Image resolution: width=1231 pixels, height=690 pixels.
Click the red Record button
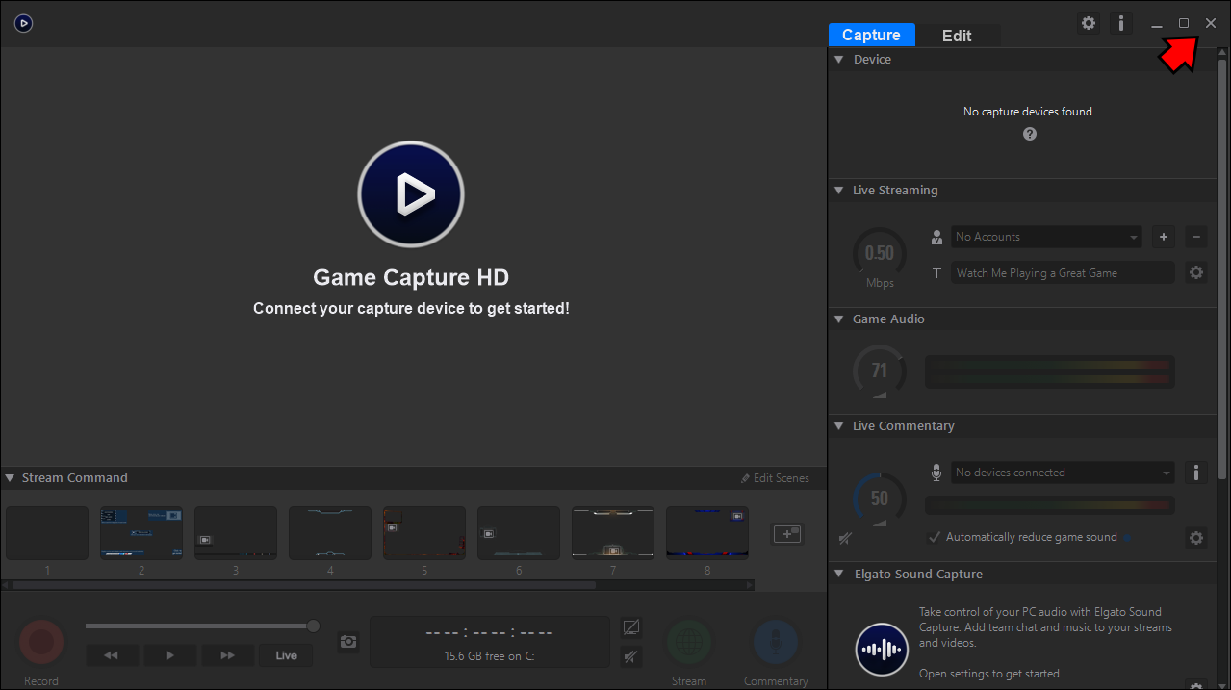tap(41, 641)
